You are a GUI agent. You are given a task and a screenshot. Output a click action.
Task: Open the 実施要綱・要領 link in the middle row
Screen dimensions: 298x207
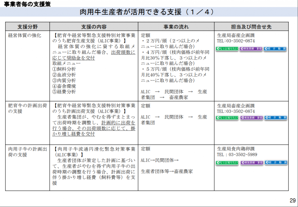tap(251, 118)
